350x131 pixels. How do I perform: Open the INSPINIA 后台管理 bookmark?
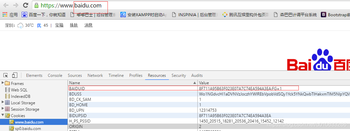pos(195,15)
